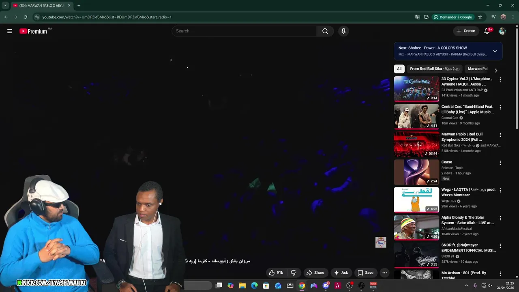519x292 pixels.
Task: Save the video to a playlist
Action: (365, 273)
